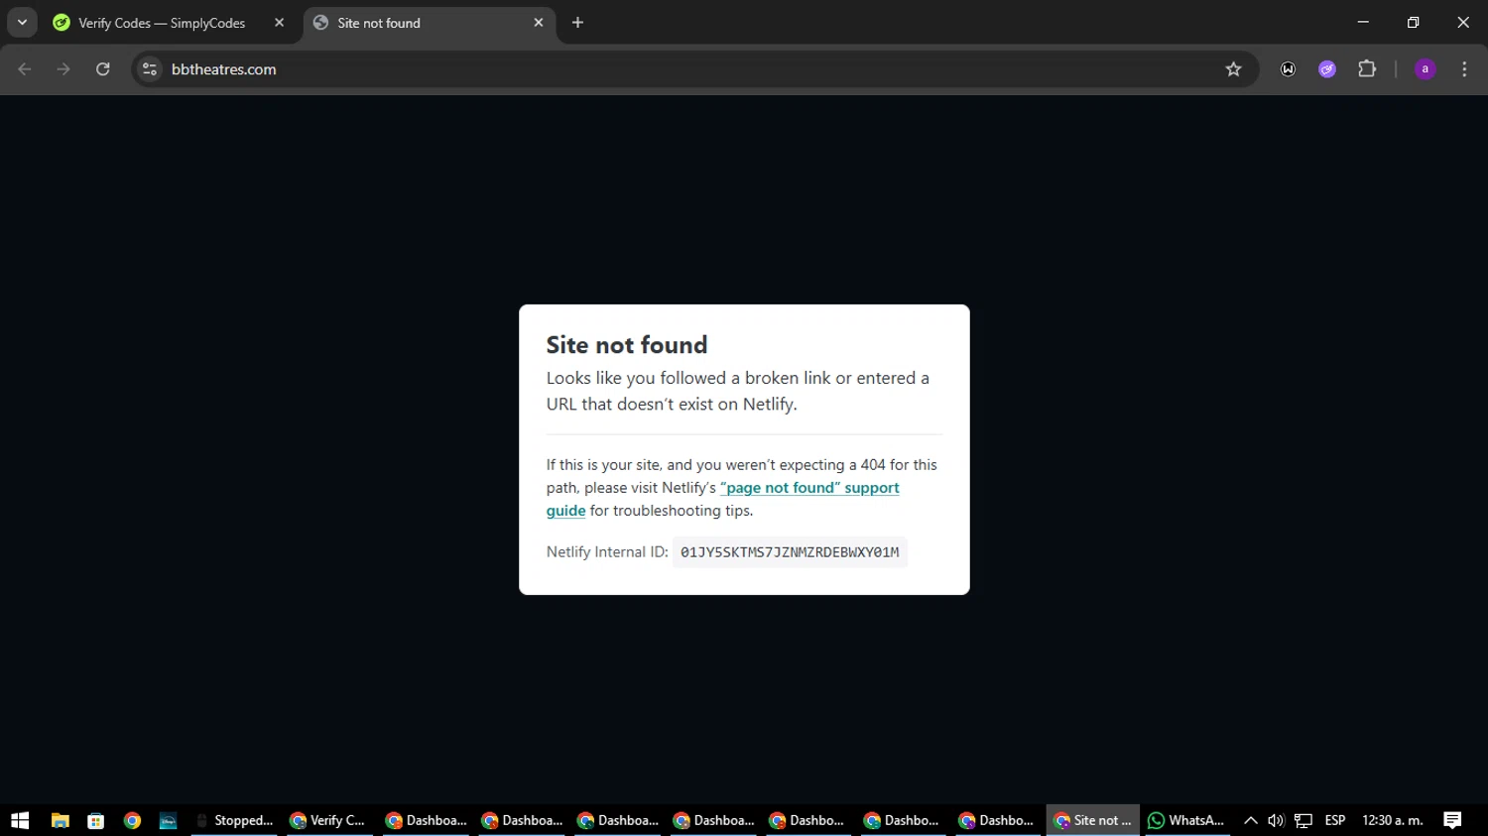Viewport: 1488px width, 836px height.
Task: Open the purple round extension icon
Action: 1327,69
